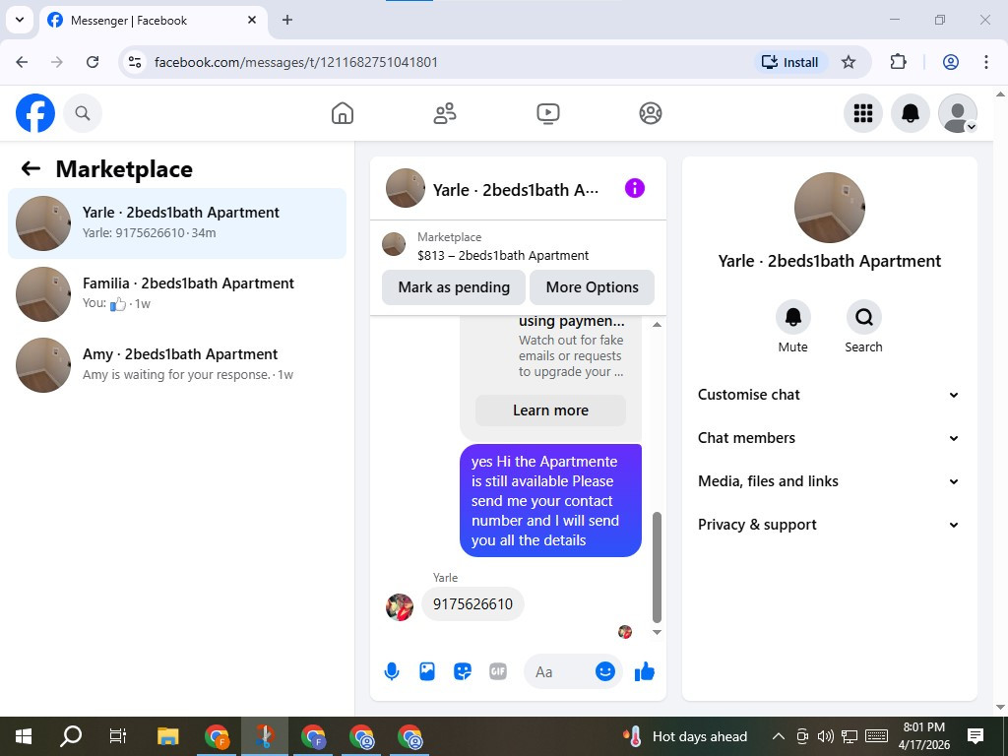This screenshot has width=1008, height=756.
Task: Select the purple Apartmente still available message
Action: 550,501
